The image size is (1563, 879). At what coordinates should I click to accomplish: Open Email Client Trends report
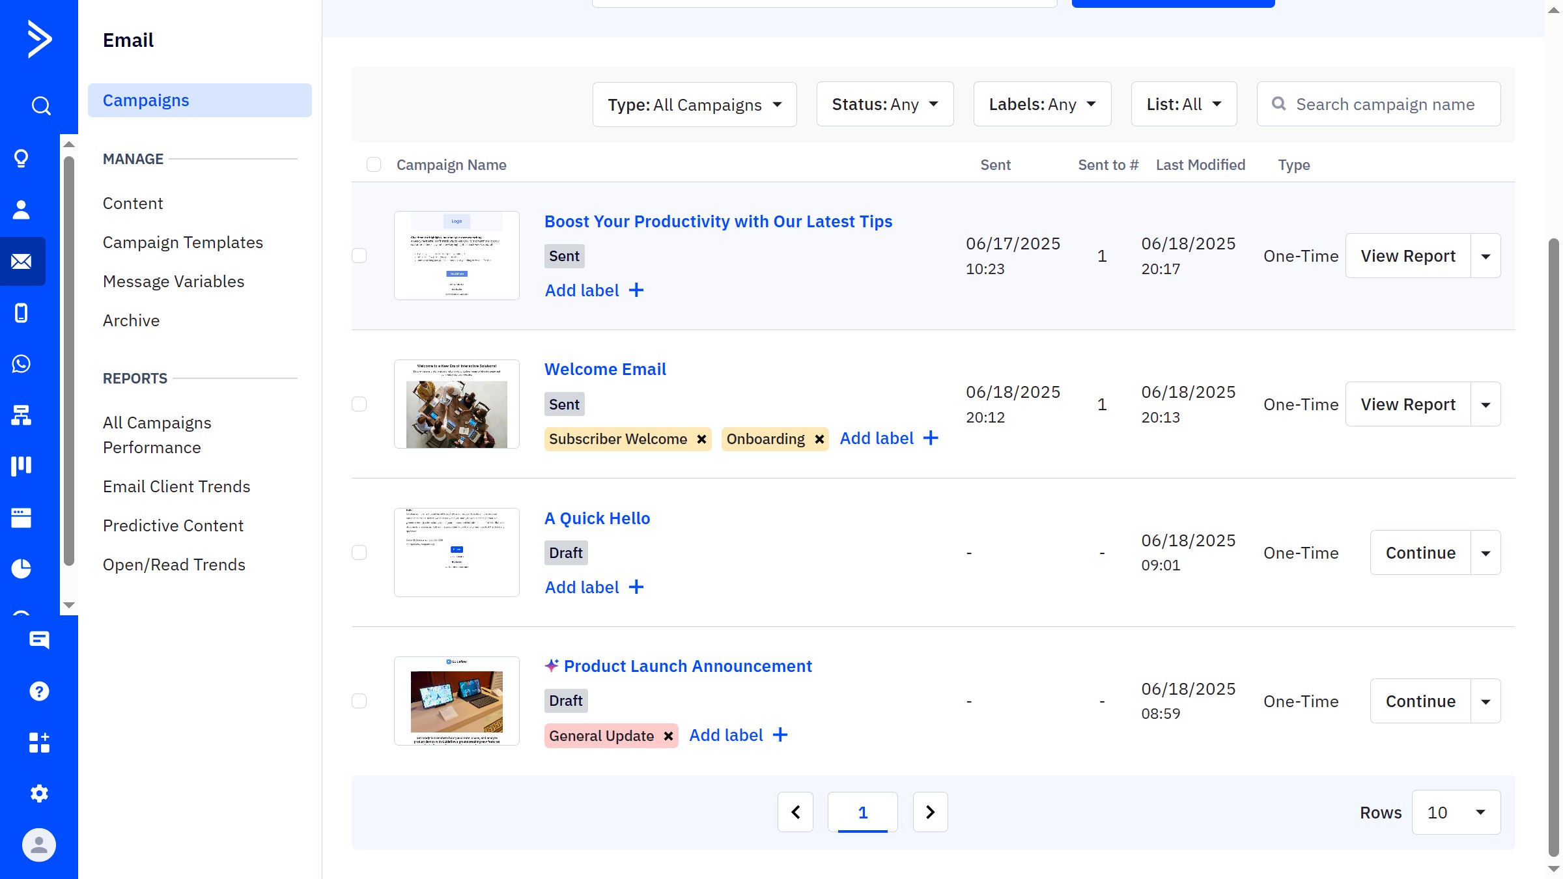tap(176, 486)
